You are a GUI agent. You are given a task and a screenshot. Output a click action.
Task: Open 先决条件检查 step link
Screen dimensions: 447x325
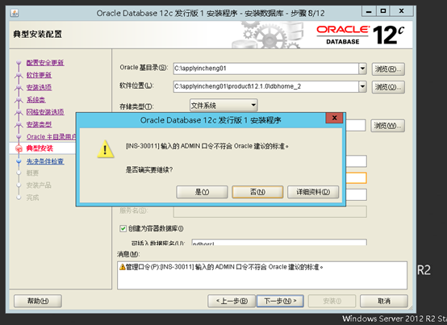[45, 161]
